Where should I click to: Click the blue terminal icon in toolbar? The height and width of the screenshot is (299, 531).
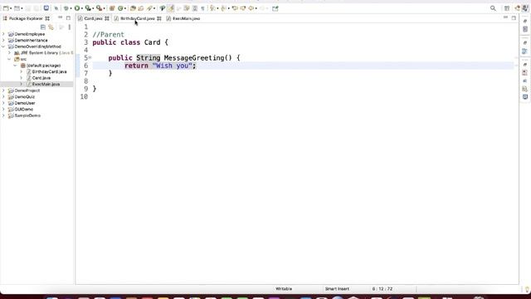[46, 8]
